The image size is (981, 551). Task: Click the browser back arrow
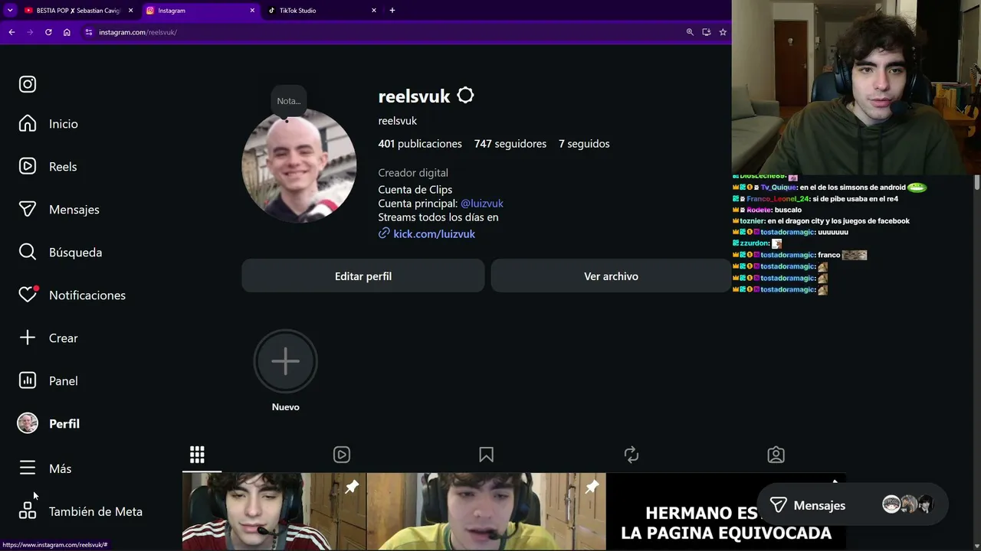(11, 32)
